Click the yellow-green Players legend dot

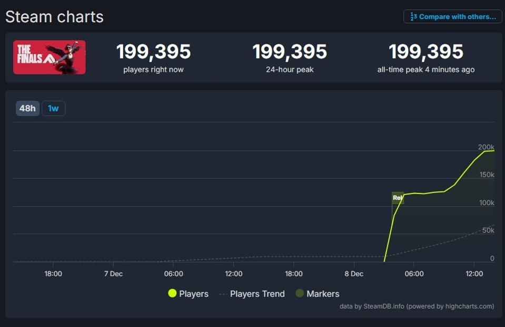(x=172, y=294)
